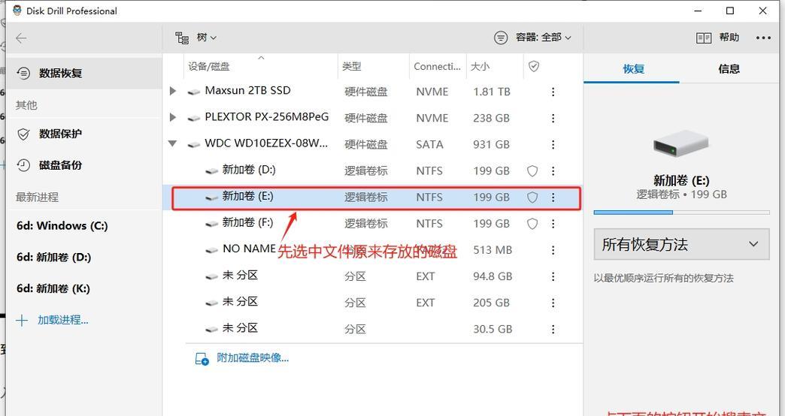Click the attach disk image icon

click(202, 359)
